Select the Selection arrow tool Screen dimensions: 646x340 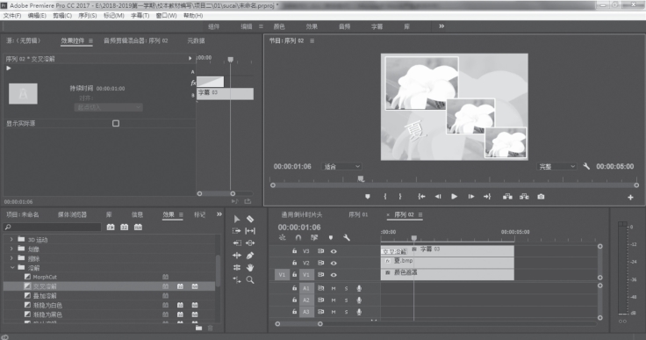237,219
